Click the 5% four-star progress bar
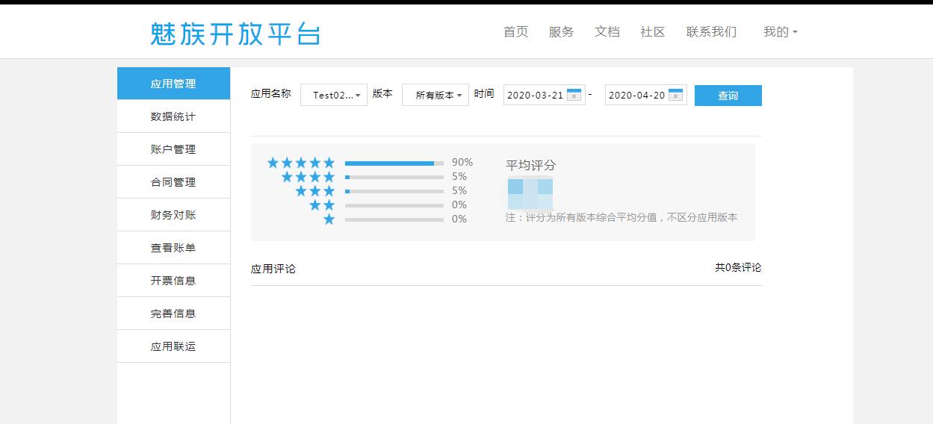 394,177
